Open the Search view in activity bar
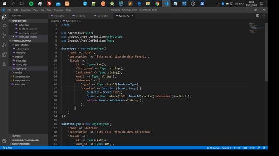 coord(4,26)
